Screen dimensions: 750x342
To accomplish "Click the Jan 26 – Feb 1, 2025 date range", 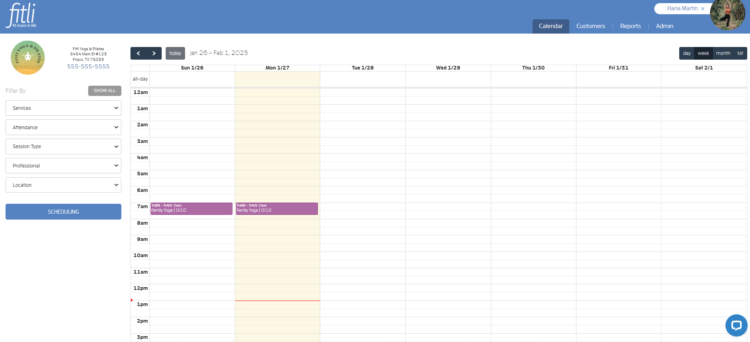I will tap(219, 53).
